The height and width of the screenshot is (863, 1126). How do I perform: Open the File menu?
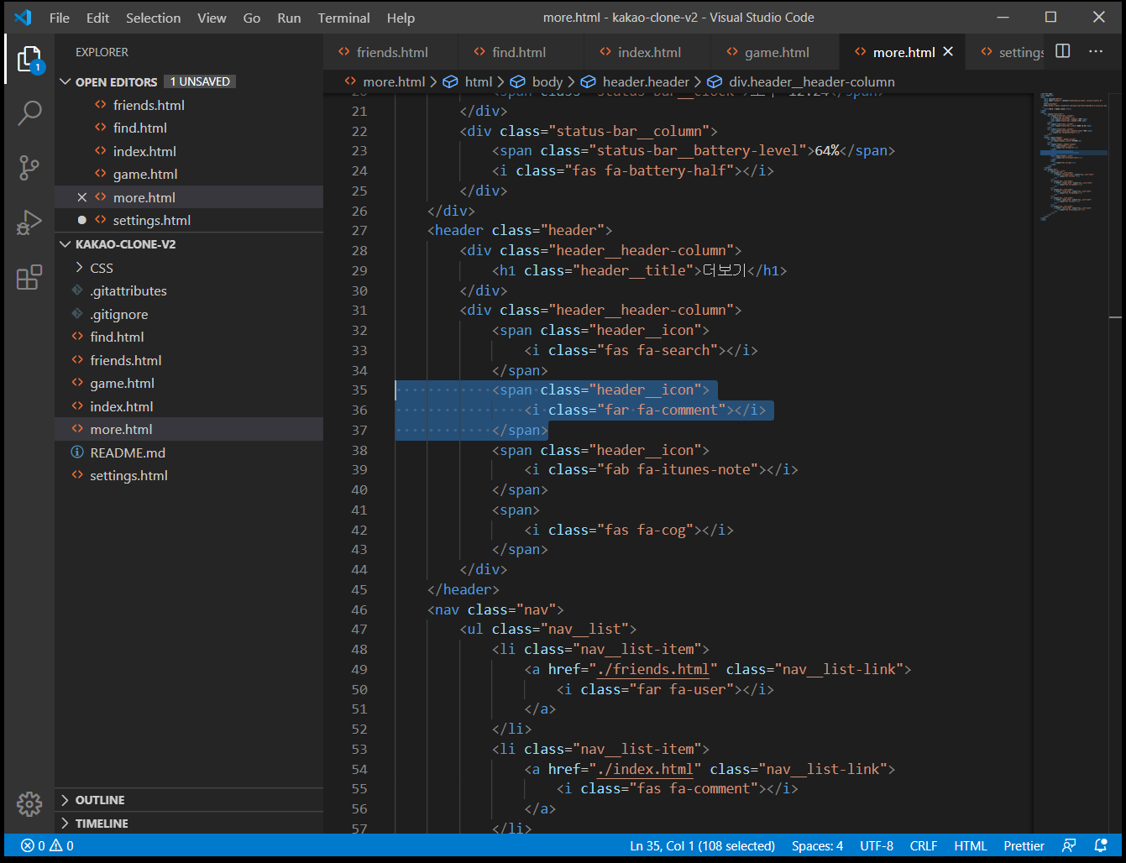tap(60, 18)
